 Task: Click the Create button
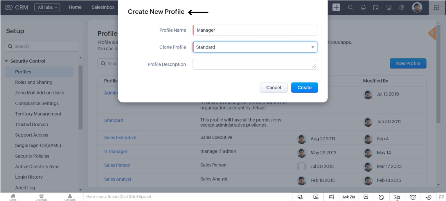pyautogui.click(x=304, y=87)
